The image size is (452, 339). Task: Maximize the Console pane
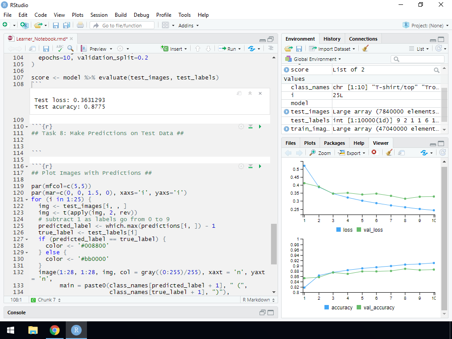271,313
